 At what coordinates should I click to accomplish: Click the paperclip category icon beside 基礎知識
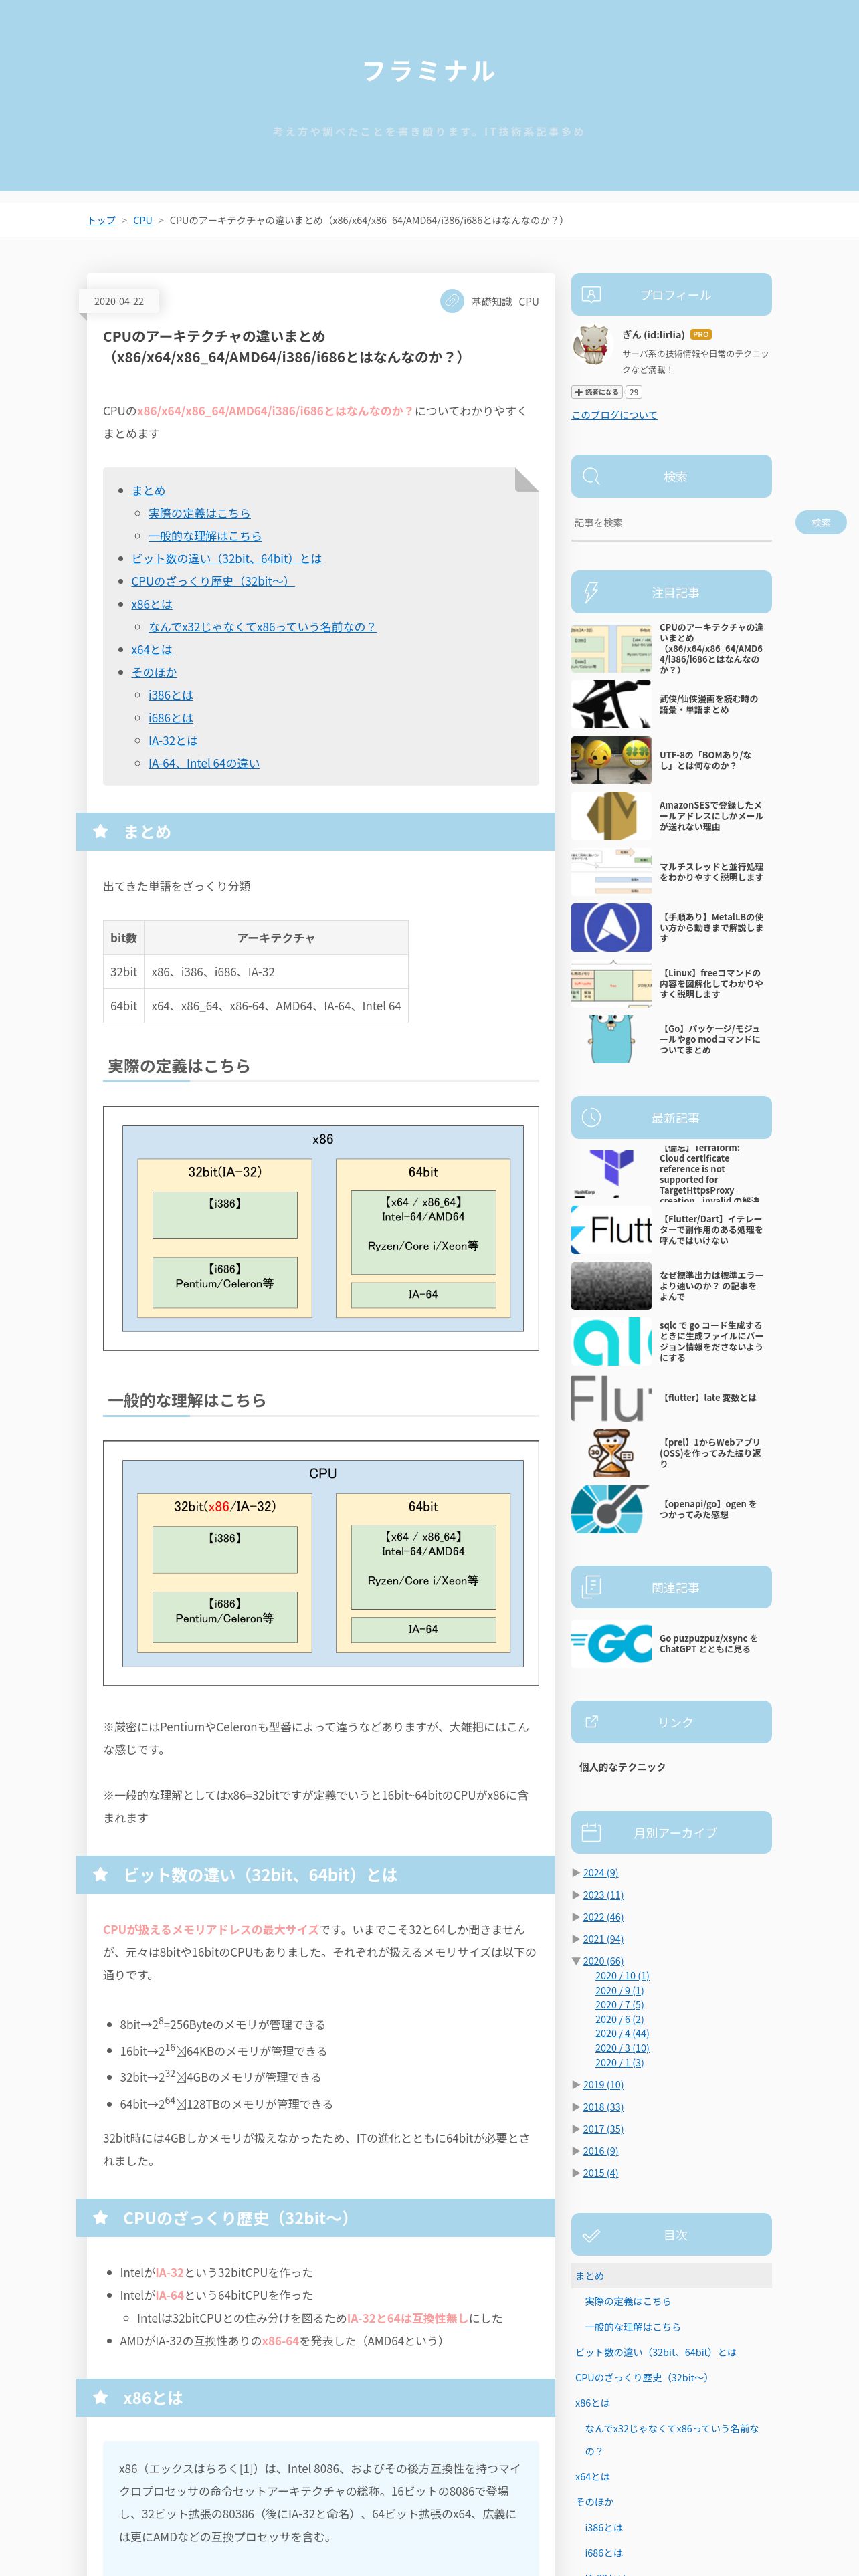click(452, 301)
